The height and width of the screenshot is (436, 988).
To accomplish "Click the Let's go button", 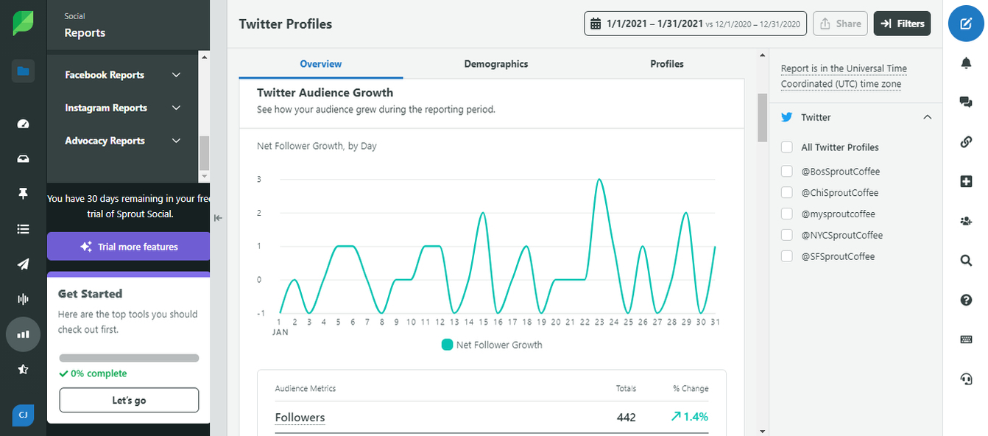I will pos(129,400).
